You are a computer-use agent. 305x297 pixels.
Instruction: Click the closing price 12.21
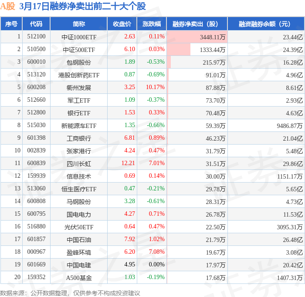tap(128, 163)
